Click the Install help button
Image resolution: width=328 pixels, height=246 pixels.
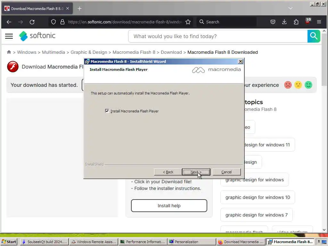[169, 206]
